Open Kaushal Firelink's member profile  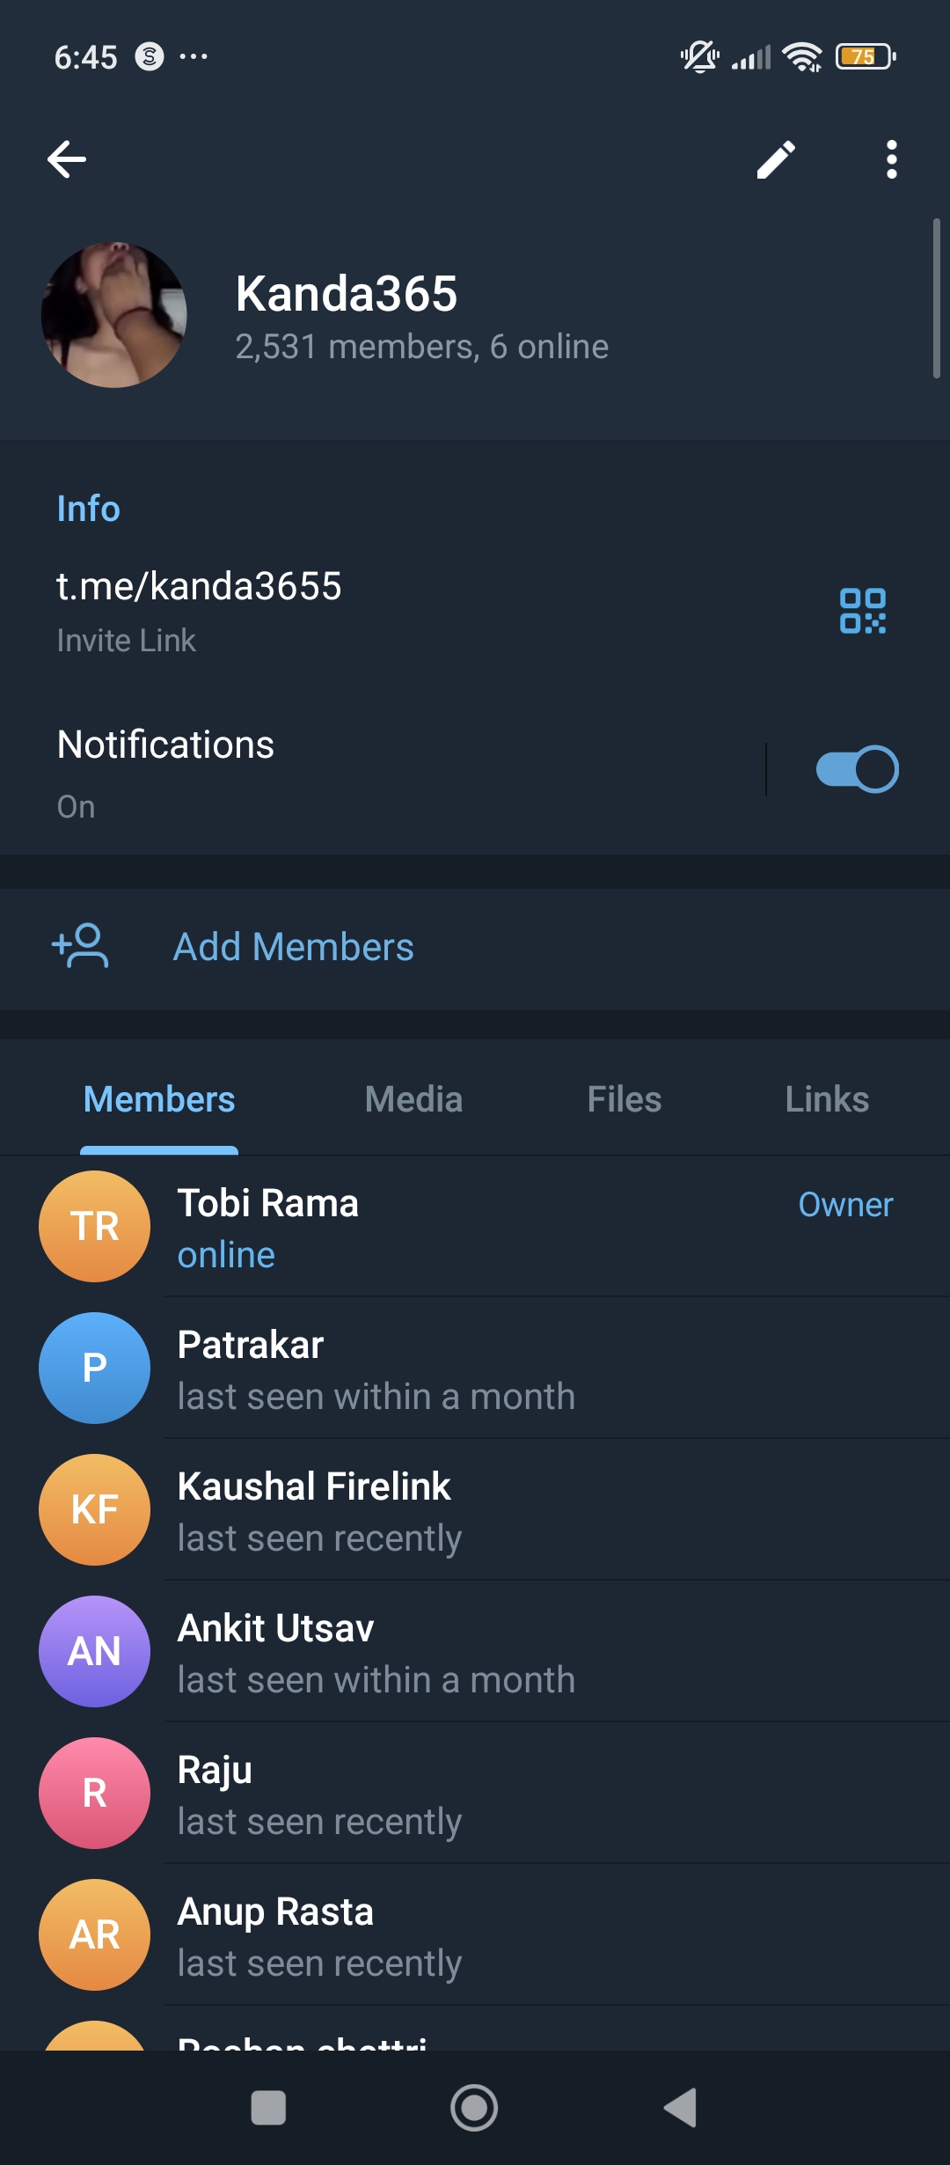[314, 1508]
